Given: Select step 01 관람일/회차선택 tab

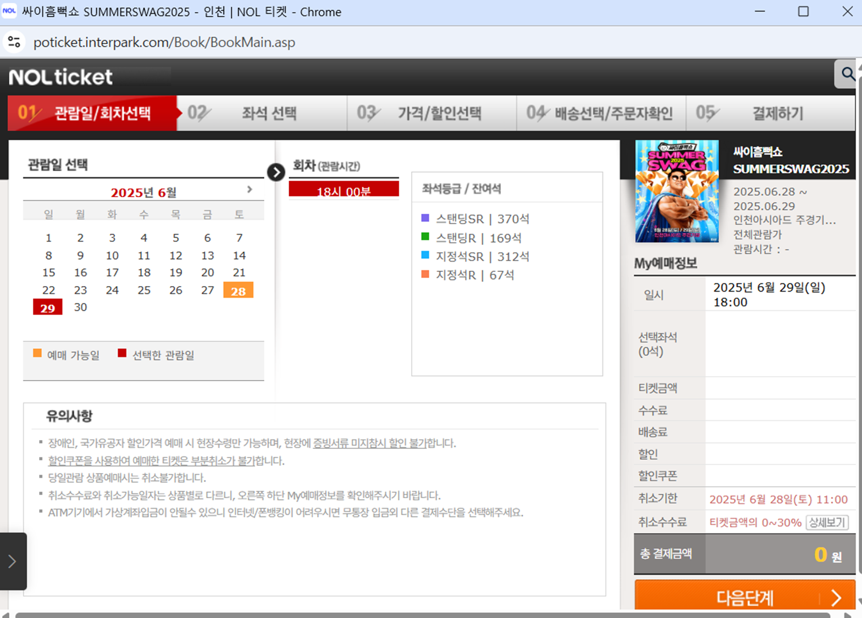Looking at the screenshot, I should point(92,113).
